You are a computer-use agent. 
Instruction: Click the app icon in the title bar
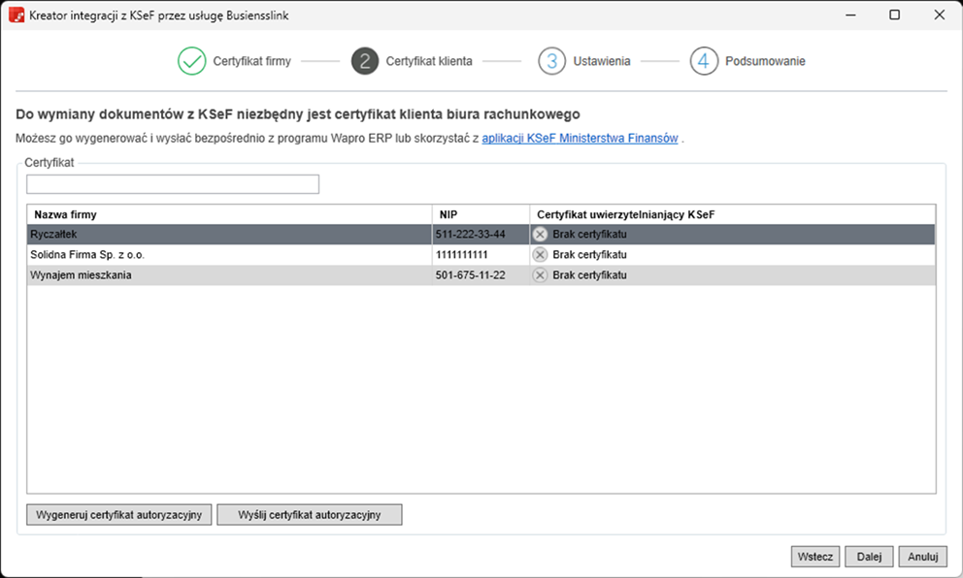coord(17,16)
